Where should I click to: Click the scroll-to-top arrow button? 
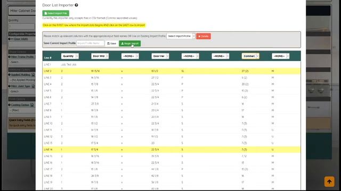(329, 181)
